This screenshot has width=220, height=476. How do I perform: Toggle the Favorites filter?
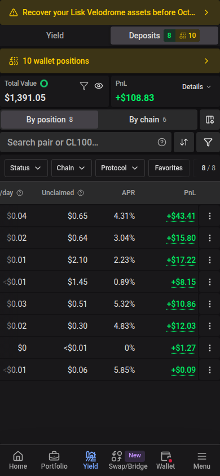point(169,168)
